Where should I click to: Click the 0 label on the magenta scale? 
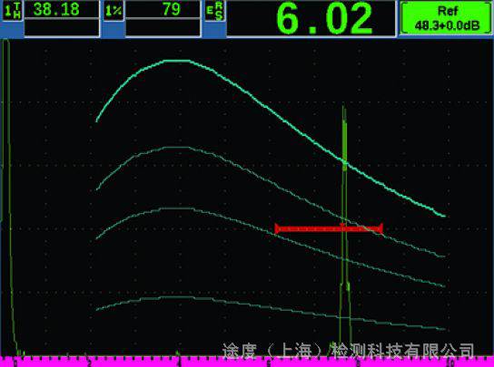click(x=15, y=363)
